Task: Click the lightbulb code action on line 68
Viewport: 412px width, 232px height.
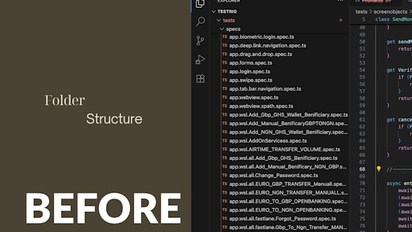Action: point(379,168)
